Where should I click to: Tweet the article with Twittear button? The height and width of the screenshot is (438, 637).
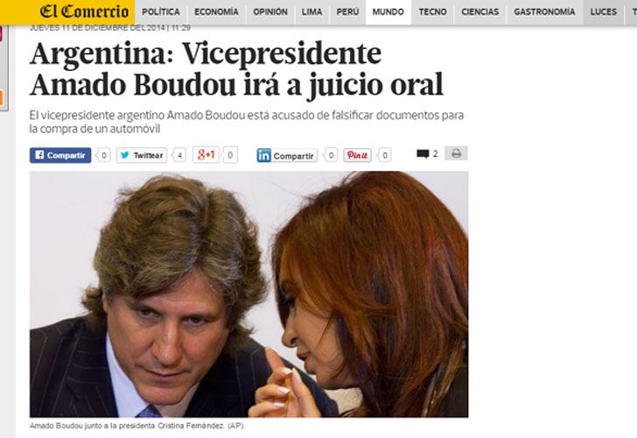click(142, 155)
